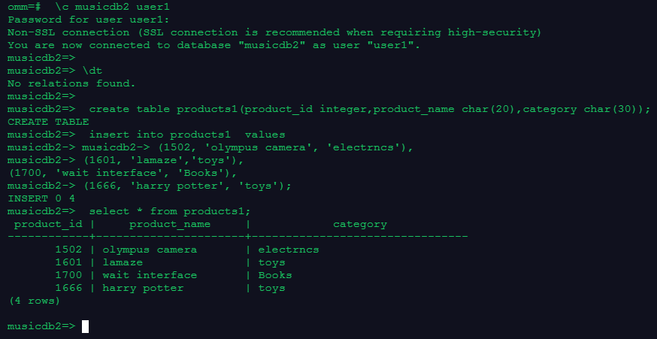Click 'olympus camera' in the results table
The width and height of the screenshot is (657, 339).
(x=150, y=250)
